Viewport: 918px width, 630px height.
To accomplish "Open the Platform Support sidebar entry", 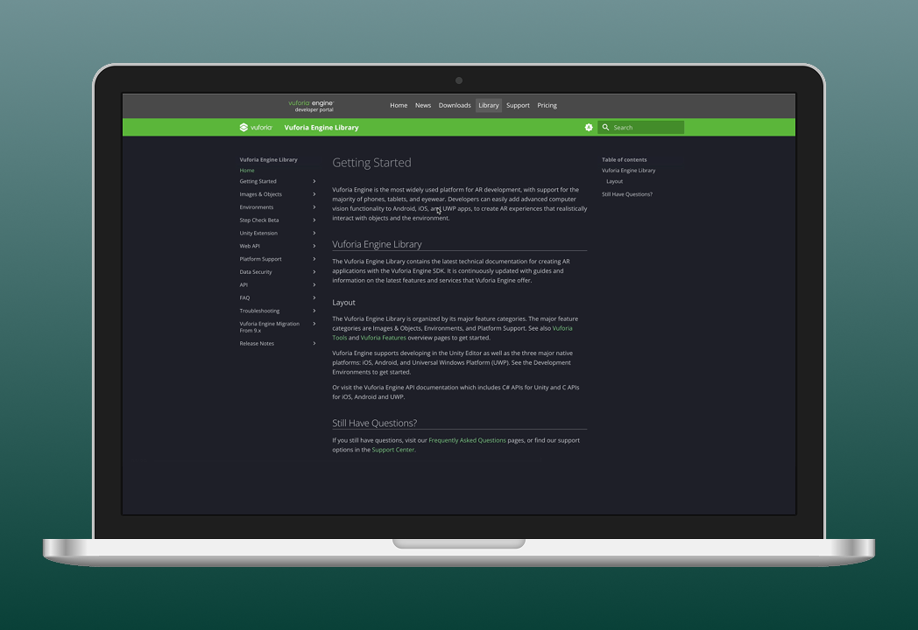I will click(260, 258).
